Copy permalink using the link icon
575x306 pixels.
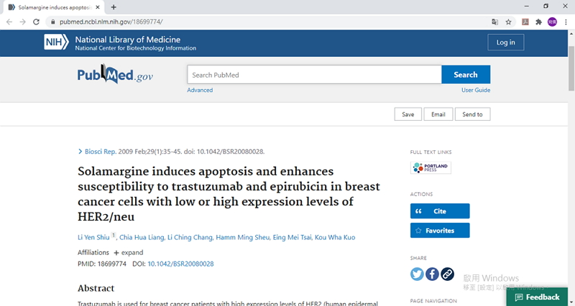tap(447, 274)
